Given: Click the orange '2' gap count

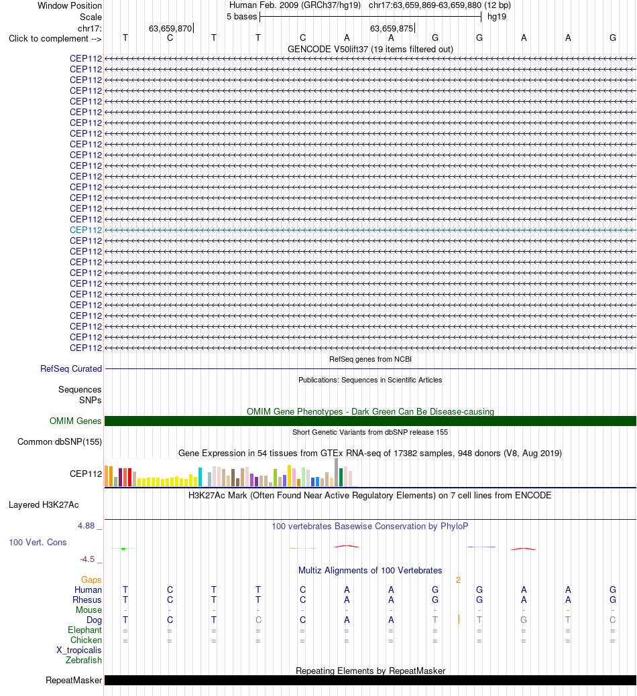Looking at the screenshot, I should pos(458,579).
